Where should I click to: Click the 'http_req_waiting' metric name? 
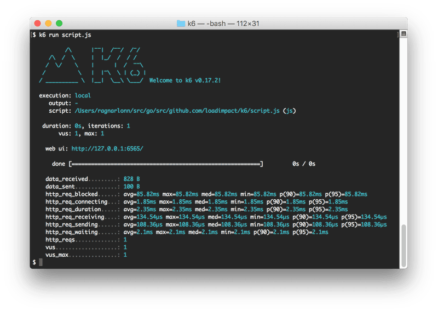[x=72, y=232]
